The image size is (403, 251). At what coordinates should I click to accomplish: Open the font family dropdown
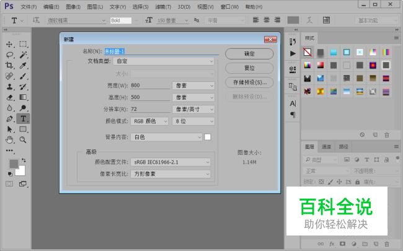click(76, 20)
